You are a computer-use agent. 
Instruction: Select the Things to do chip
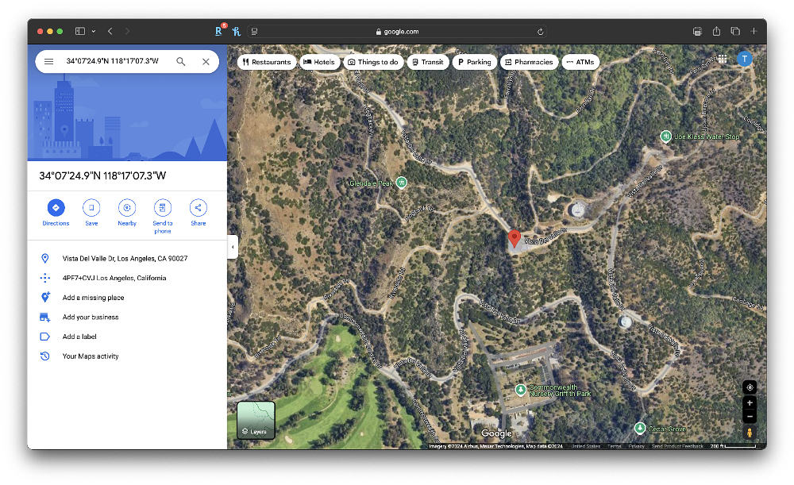tap(373, 62)
